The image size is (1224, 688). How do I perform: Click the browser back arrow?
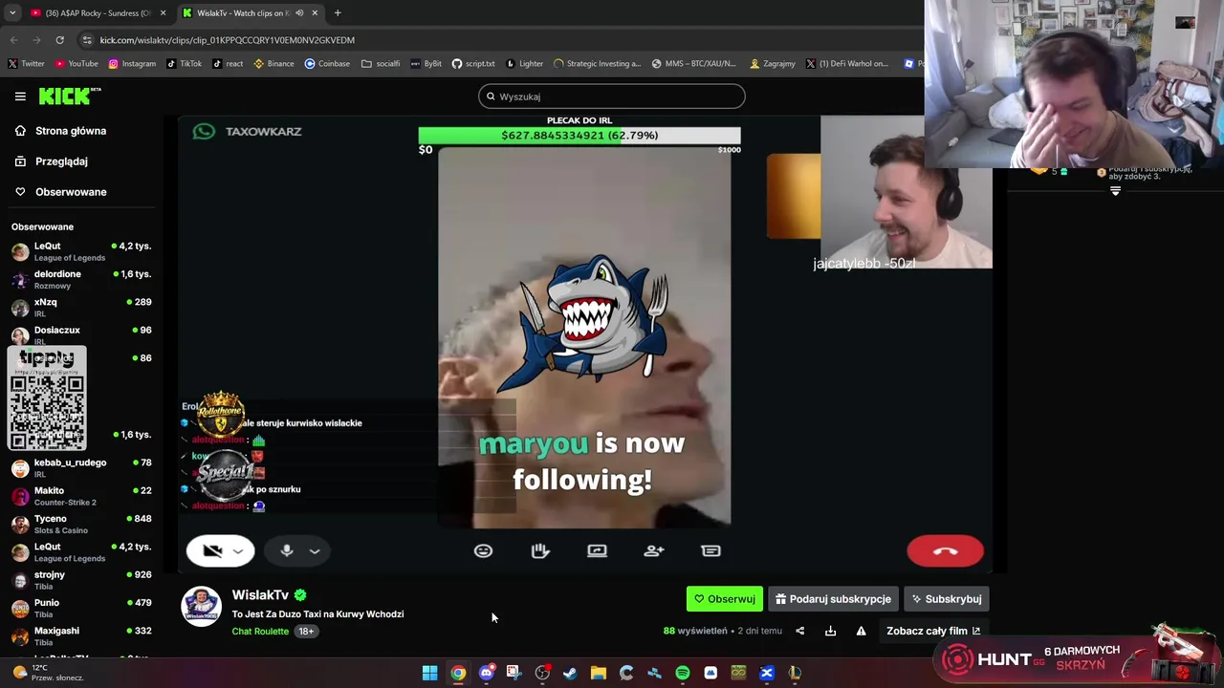13,40
